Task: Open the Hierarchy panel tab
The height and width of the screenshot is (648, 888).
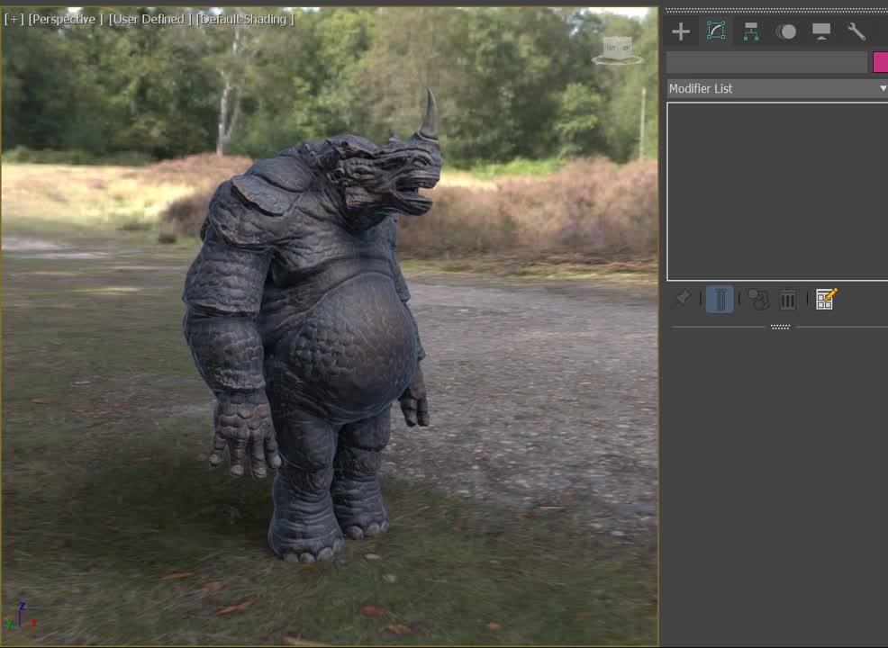Action: coord(751,31)
